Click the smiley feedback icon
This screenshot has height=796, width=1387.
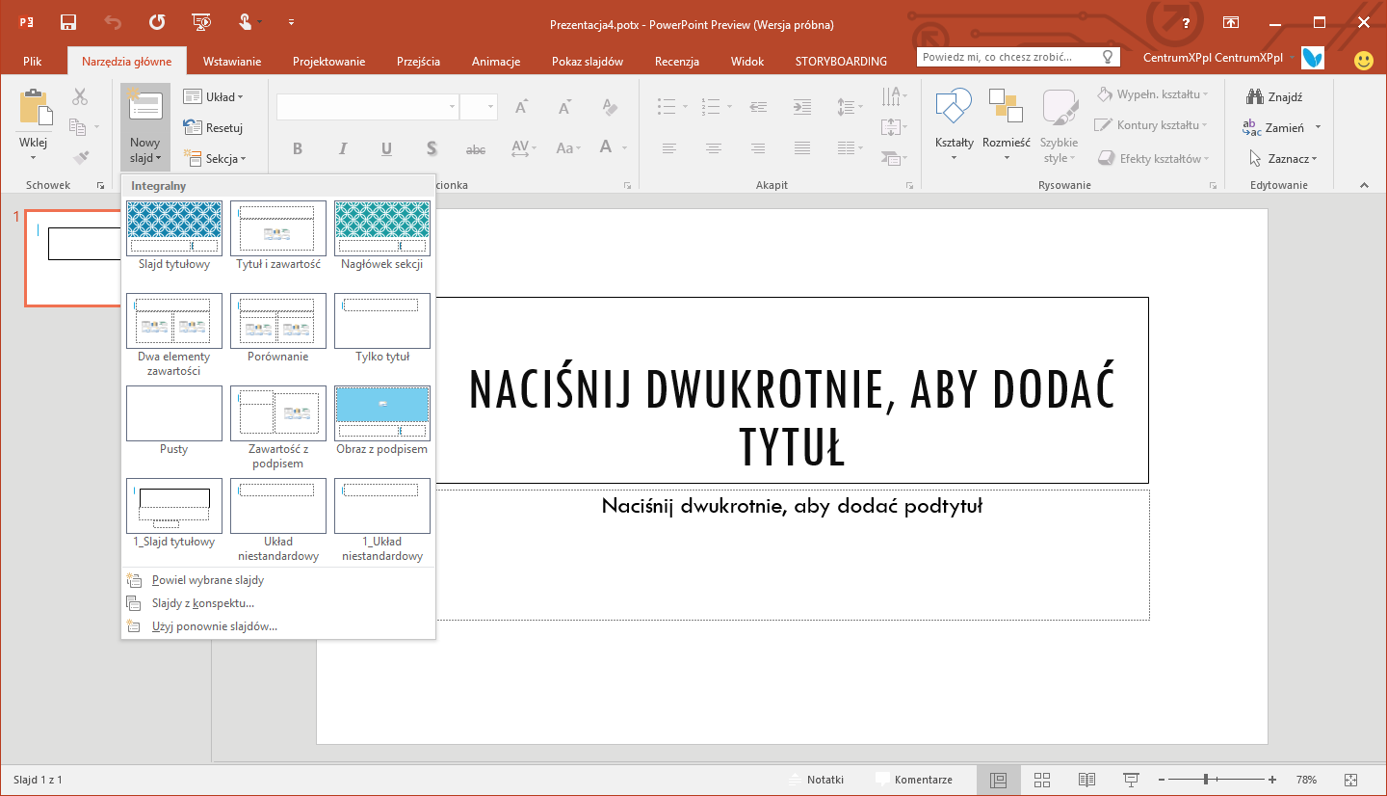pos(1363,61)
